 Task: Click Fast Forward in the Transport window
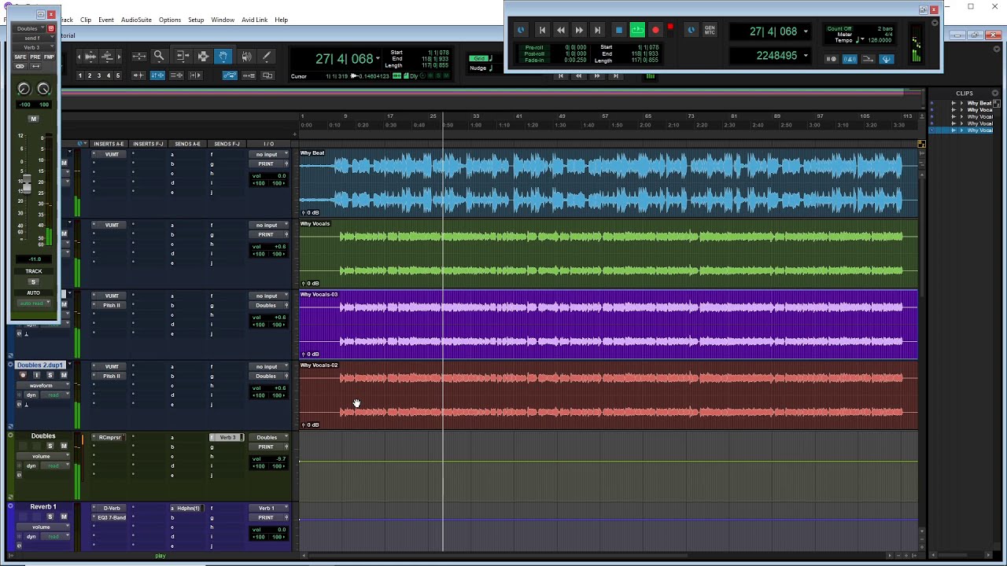pyautogui.click(x=579, y=30)
